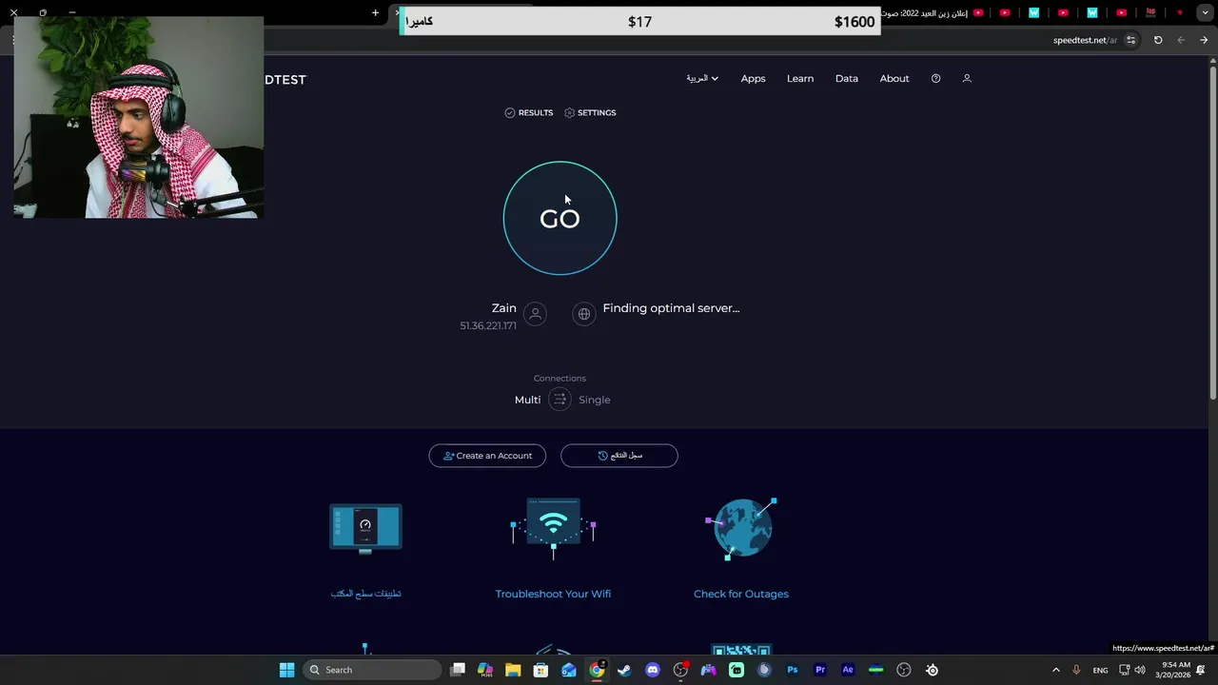Click the taskbar Search box
The width and height of the screenshot is (1218, 685).
[x=373, y=670]
